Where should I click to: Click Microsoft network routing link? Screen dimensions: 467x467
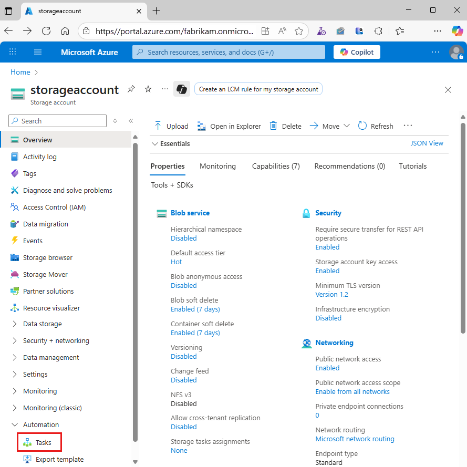(x=355, y=439)
